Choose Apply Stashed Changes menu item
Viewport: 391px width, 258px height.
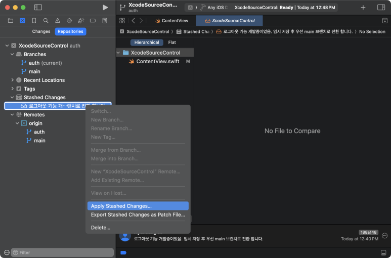click(x=138, y=206)
